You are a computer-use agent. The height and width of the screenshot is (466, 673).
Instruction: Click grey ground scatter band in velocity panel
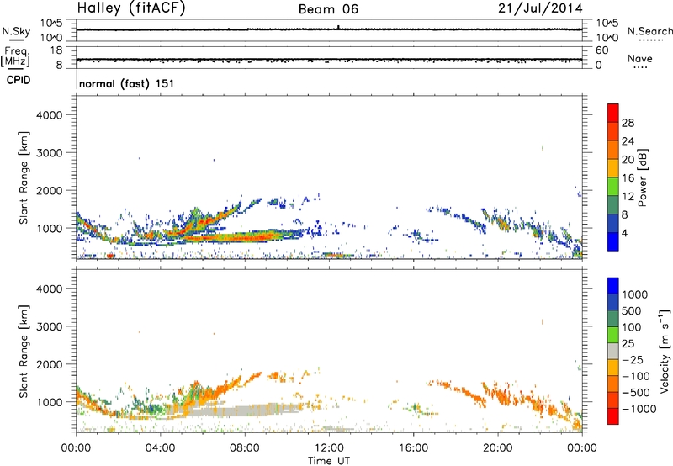click(x=245, y=411)
